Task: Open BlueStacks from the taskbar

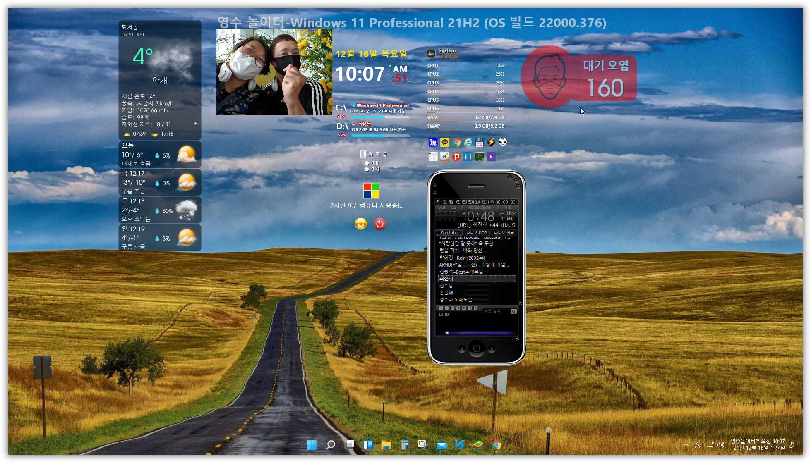Action: pos(478,445)
